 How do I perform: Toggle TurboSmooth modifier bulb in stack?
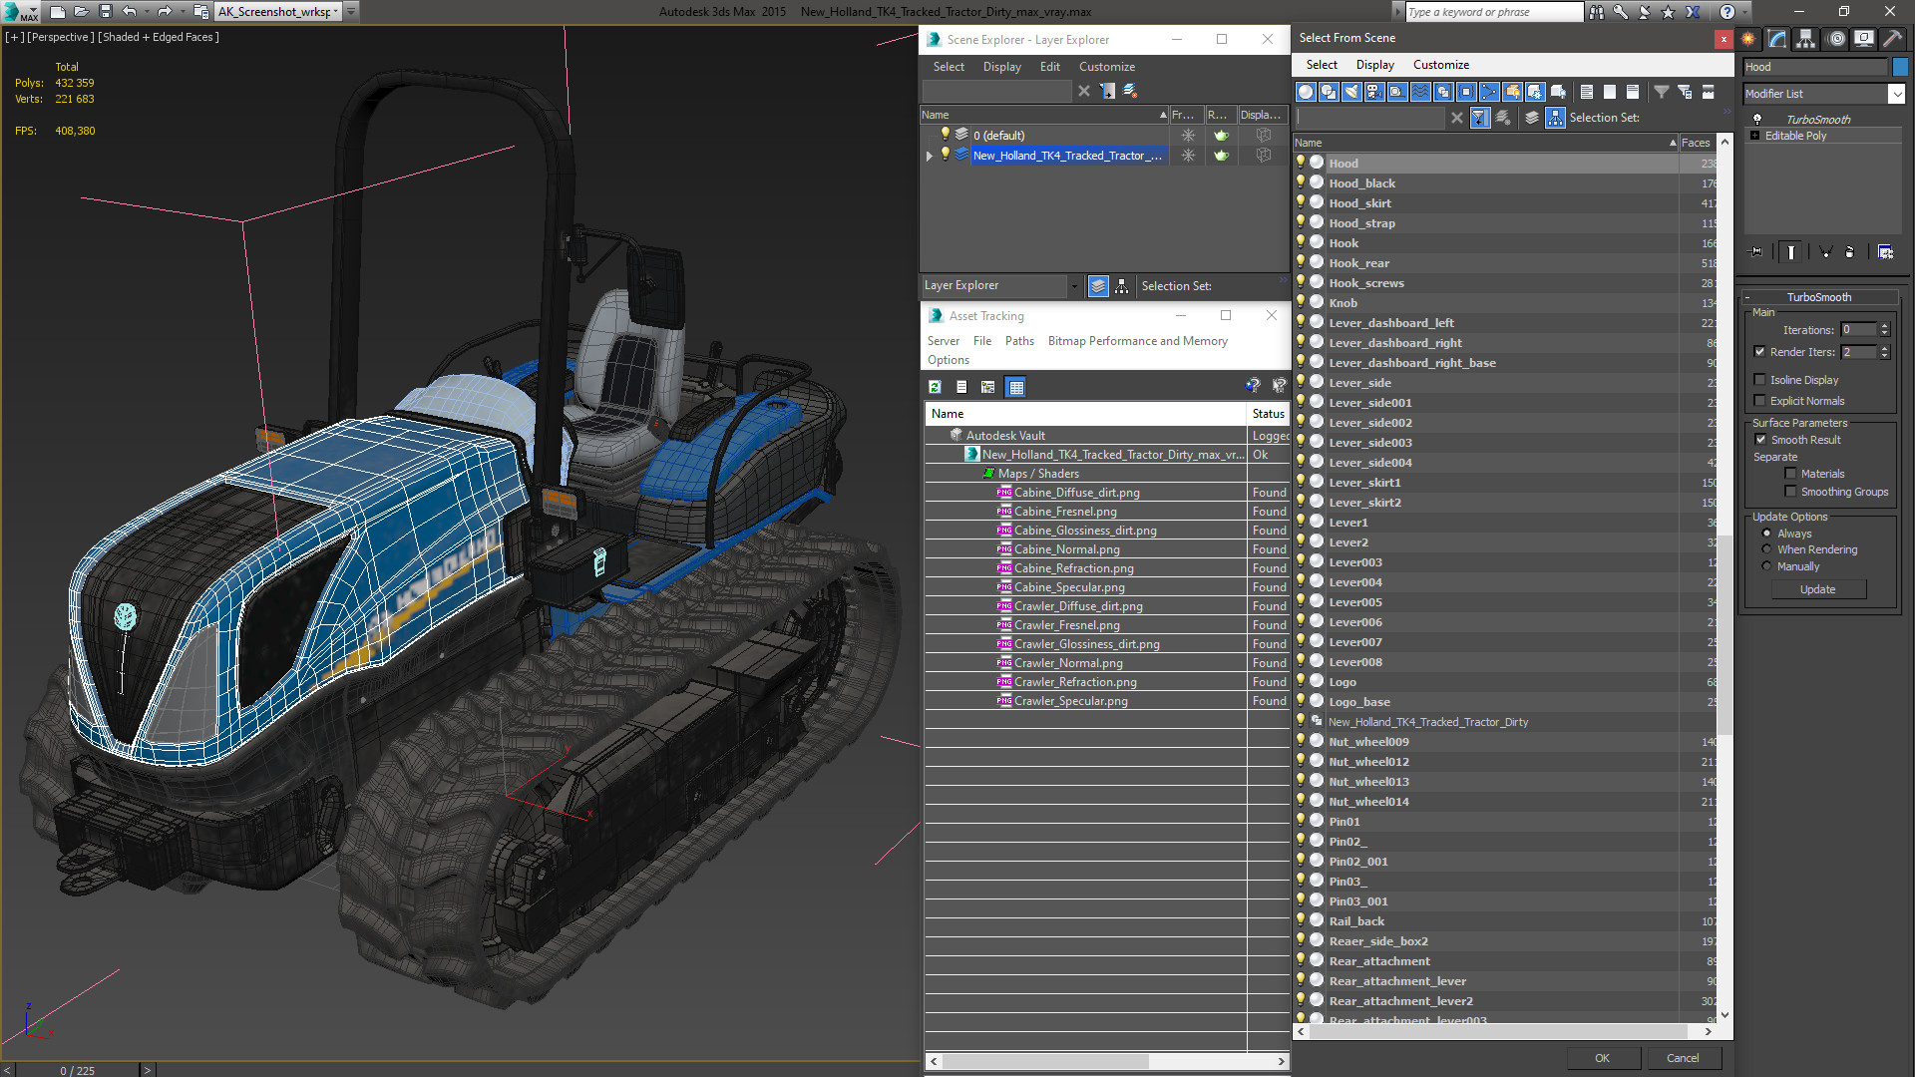point(1757,119)
